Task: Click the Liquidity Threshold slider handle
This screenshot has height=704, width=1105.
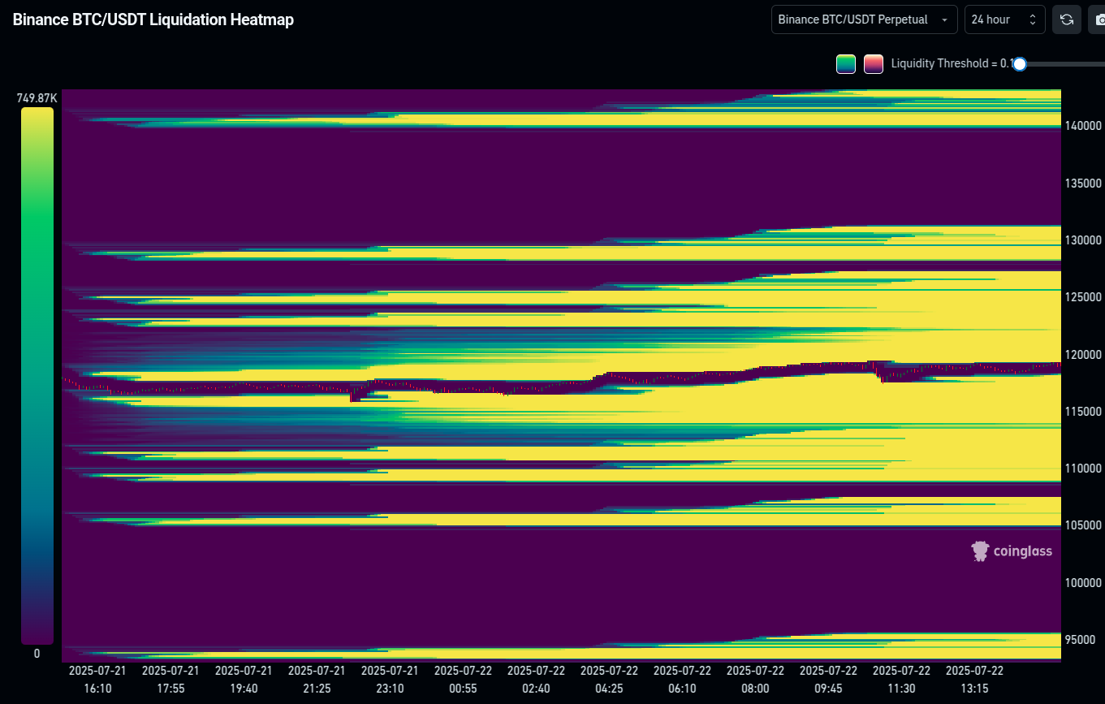Action: point(1020,64)
